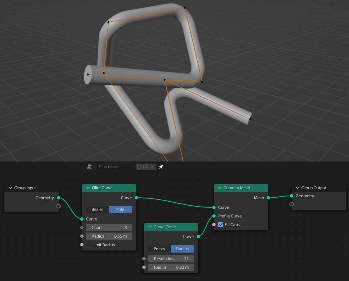Disable Fill Caps on Curve to Mesh
349x281 pixels.
point(221,224)
